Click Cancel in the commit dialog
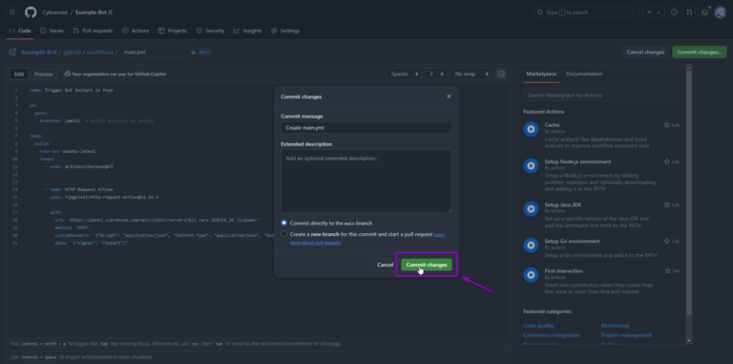The height and width of the screenshot is (364, 733). point(386,265)
